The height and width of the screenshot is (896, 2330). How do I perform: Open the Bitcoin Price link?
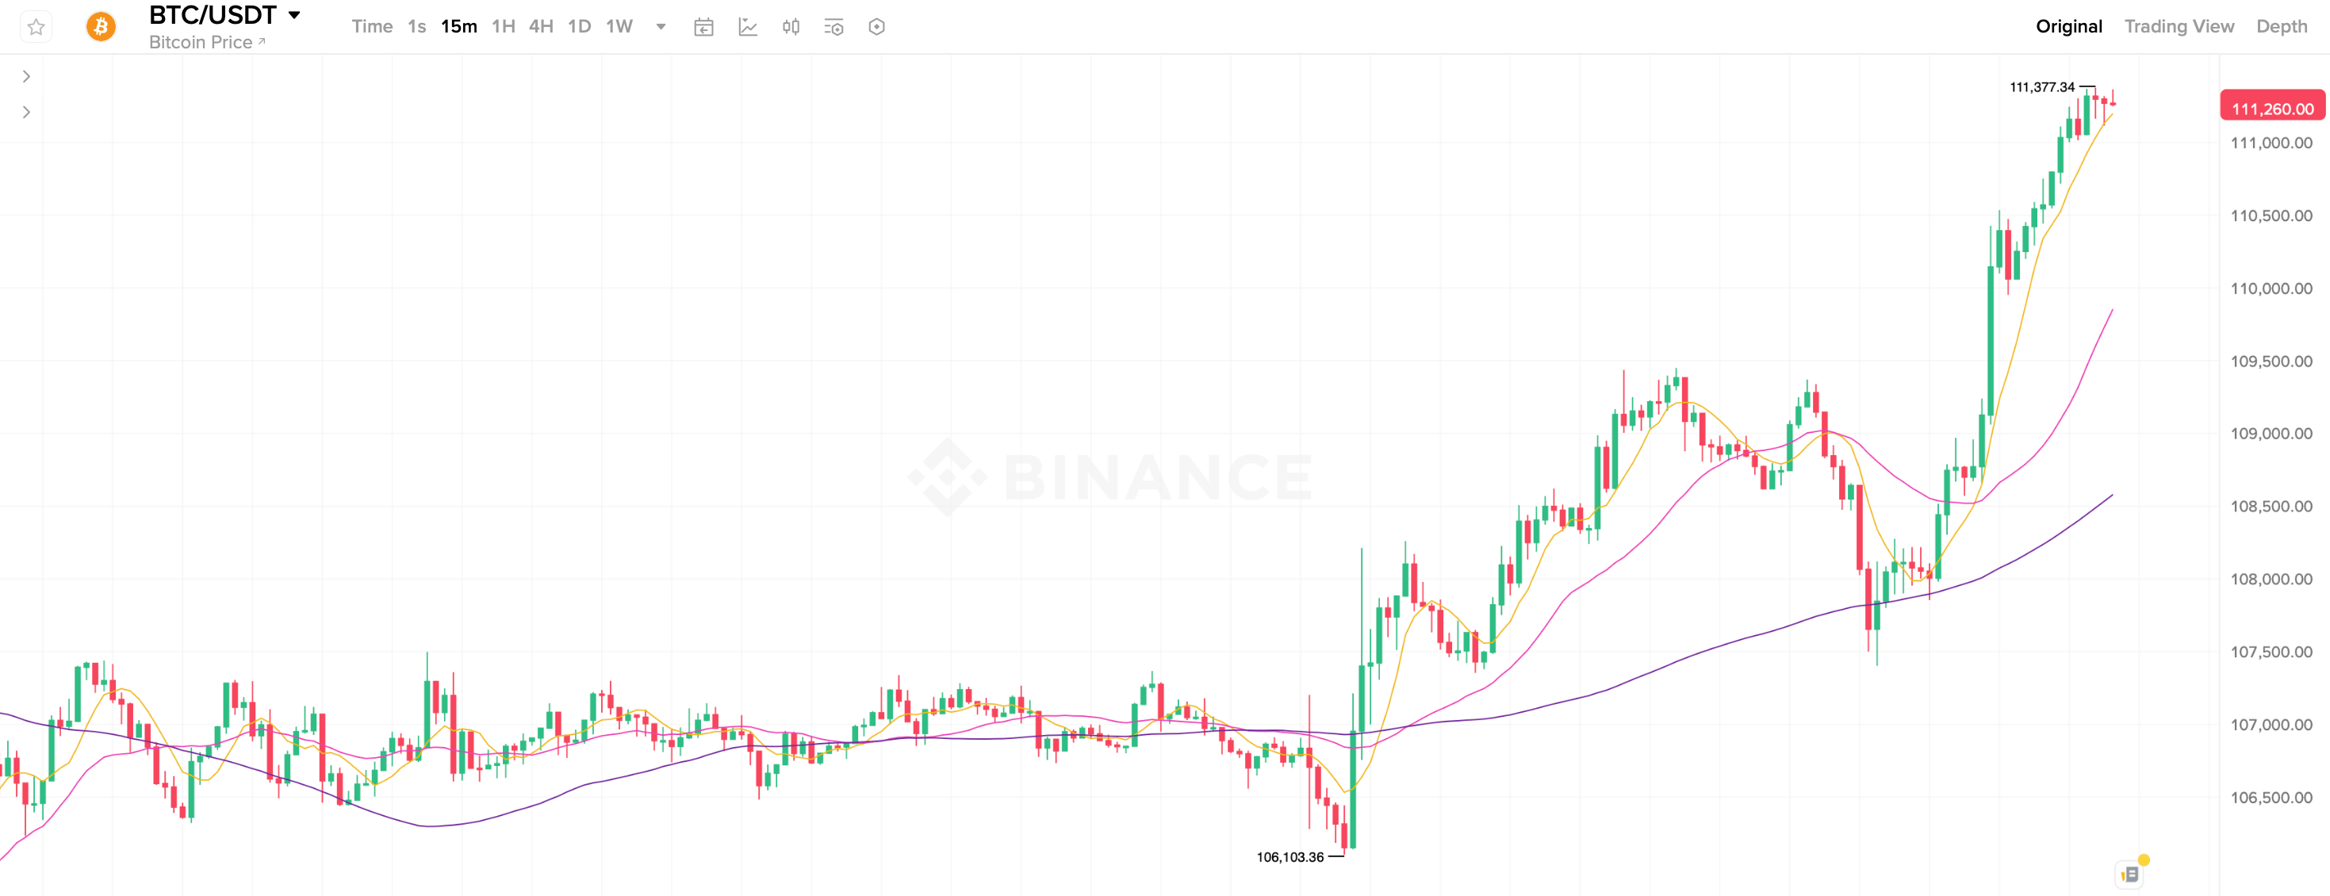click(x=207, y=43)
